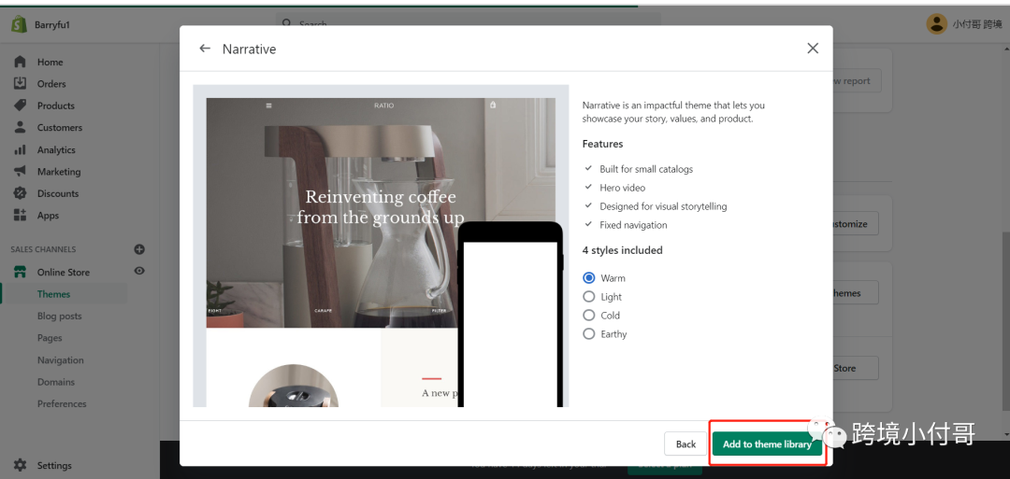Screen dimensions: 1010x479
Task: Open the Home sidebar icon
Action: (x=20, y=62)
